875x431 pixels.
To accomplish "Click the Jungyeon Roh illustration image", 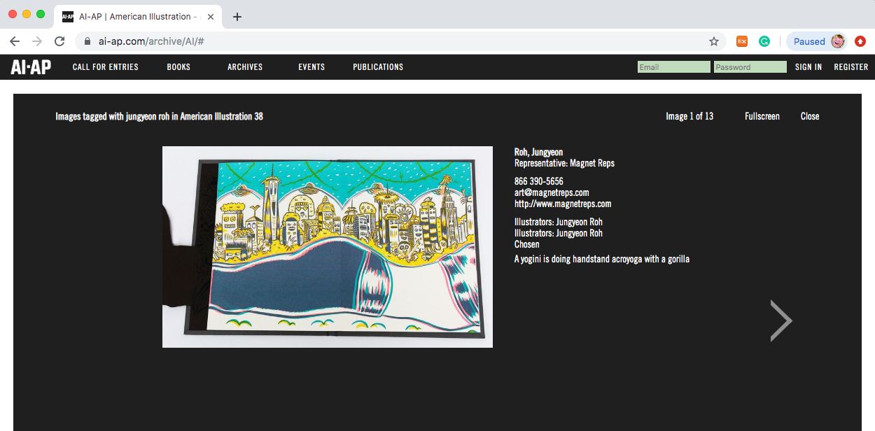I will tap(328, 247).
